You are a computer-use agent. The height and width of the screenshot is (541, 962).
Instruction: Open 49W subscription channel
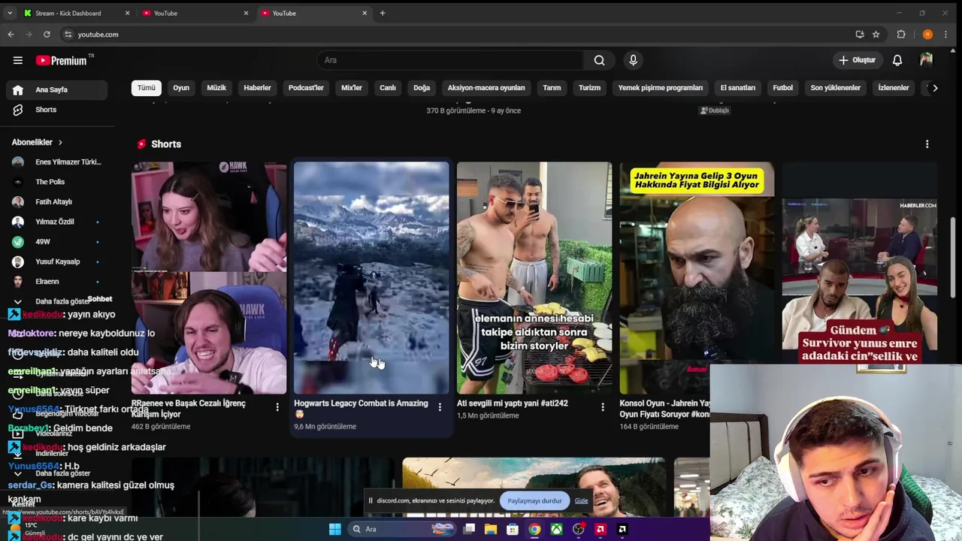coord(59,241)
